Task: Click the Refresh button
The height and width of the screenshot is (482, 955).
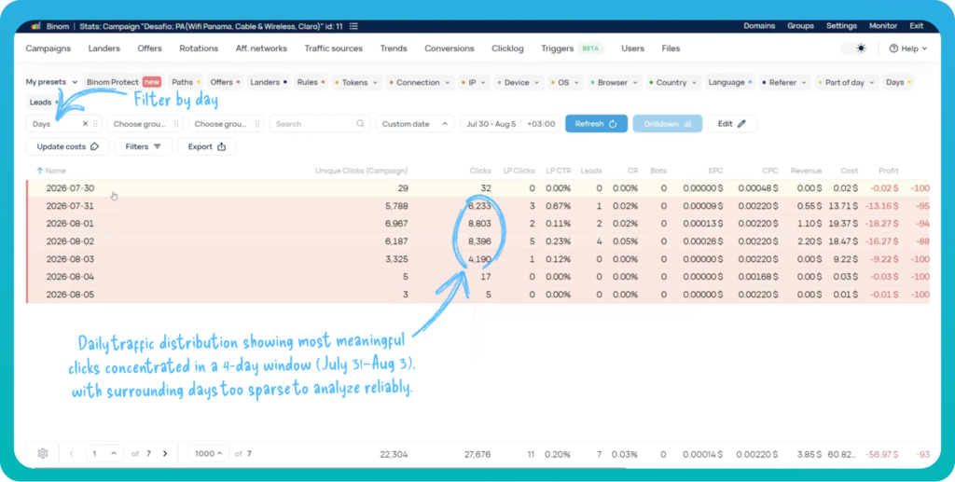Action: pos(596,124)
